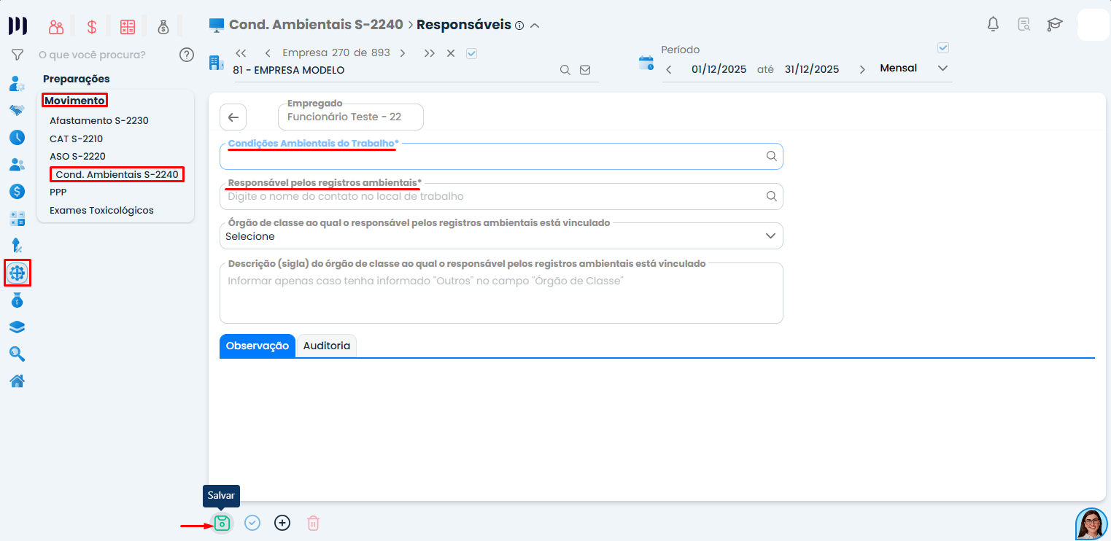Screen dimensions: 1111x541
Task: Click the filter funnel icon
Action: 18,55
